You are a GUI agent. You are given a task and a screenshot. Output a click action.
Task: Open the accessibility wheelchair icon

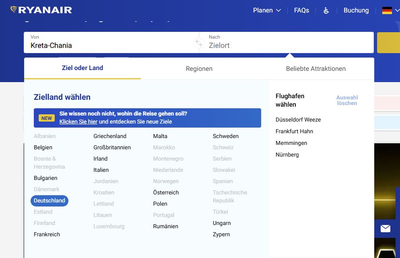tap(326, 10)
